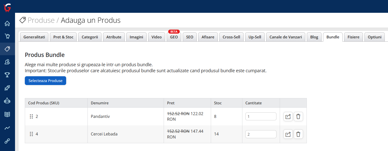
Task: Open the price tag products icon in the sidebar
Action: point(7,49)
